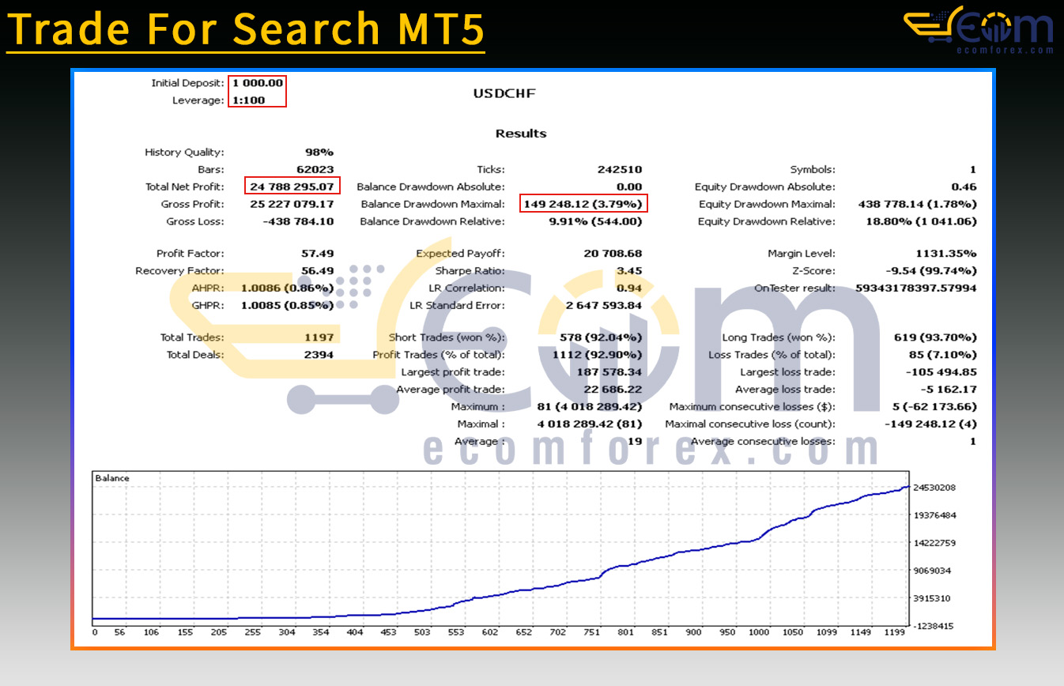Click the LR Correlation value 0.94
This screenshot has width=1064, height=686.
(x=630, y=288)
